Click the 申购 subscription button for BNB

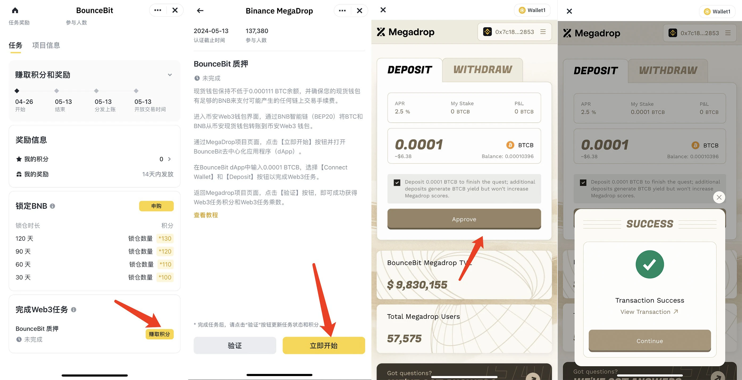click(x=156, y=205)
